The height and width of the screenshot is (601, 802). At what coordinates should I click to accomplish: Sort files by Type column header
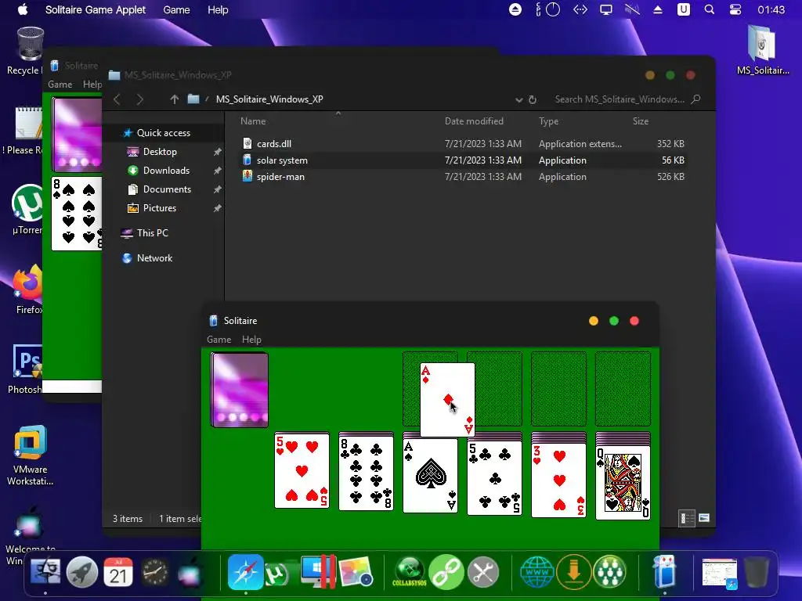click(x=548, y=121)
